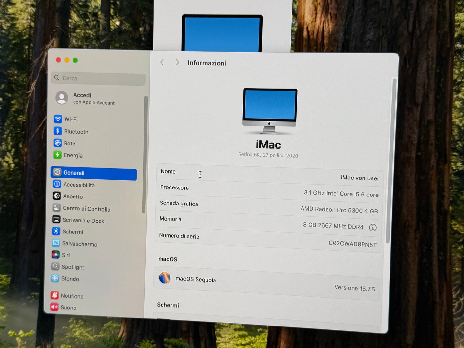Viewport: 464px width, 348px height.
Task: Select the Salvaschermo icon
Action: [x=56, y=243]
